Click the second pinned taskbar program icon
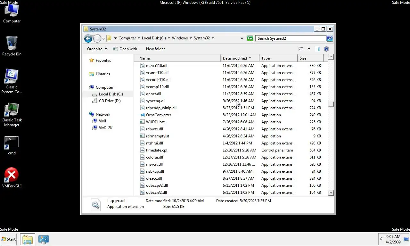Viewport: 410px width, 246px height. [x=43, y=239]
